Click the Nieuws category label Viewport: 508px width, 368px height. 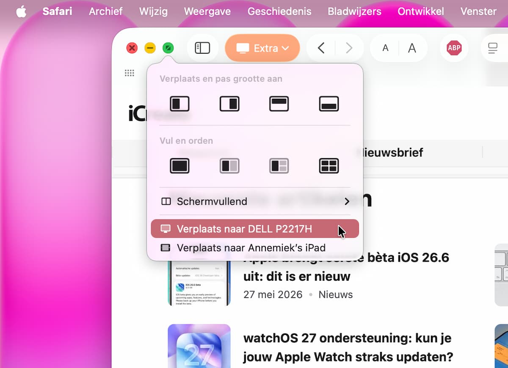tap(336, 294)
